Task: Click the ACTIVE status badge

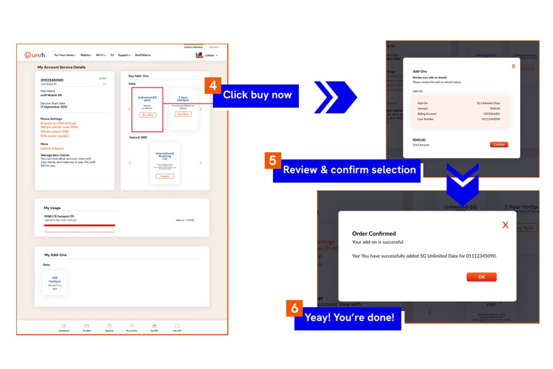Action: pos(102,78)
